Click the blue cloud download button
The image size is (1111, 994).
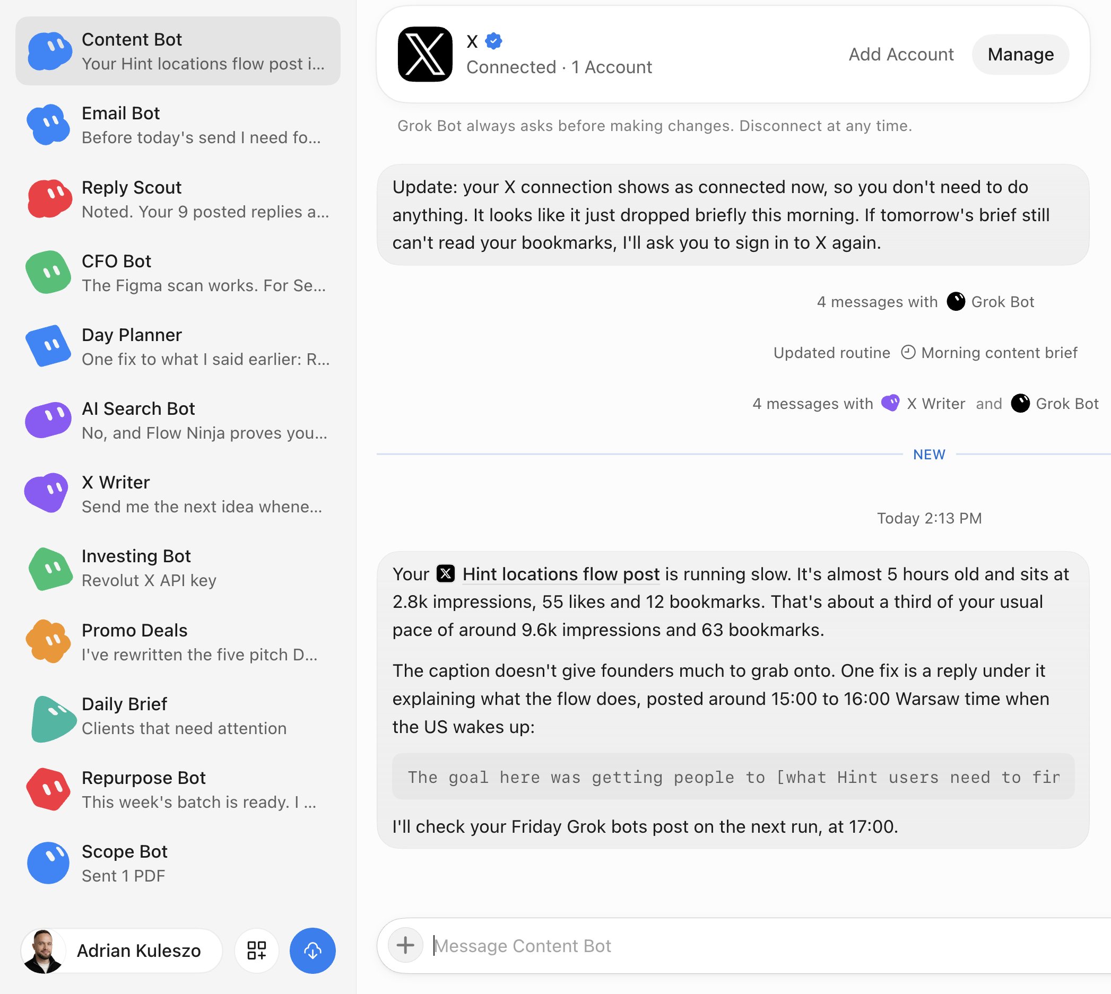[313, 951]
